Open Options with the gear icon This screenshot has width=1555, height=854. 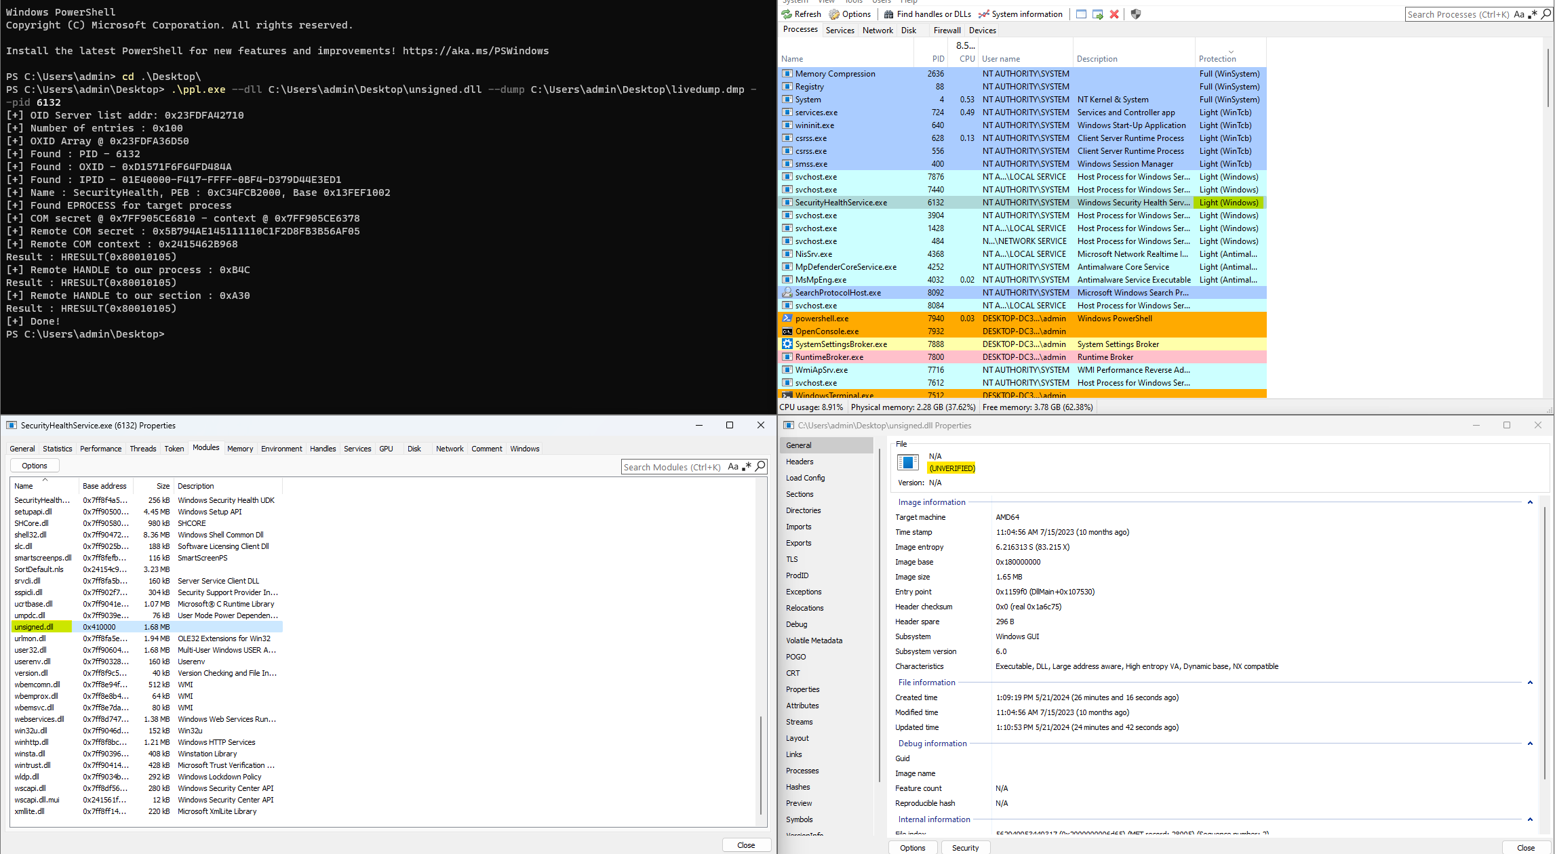[834, 14]
